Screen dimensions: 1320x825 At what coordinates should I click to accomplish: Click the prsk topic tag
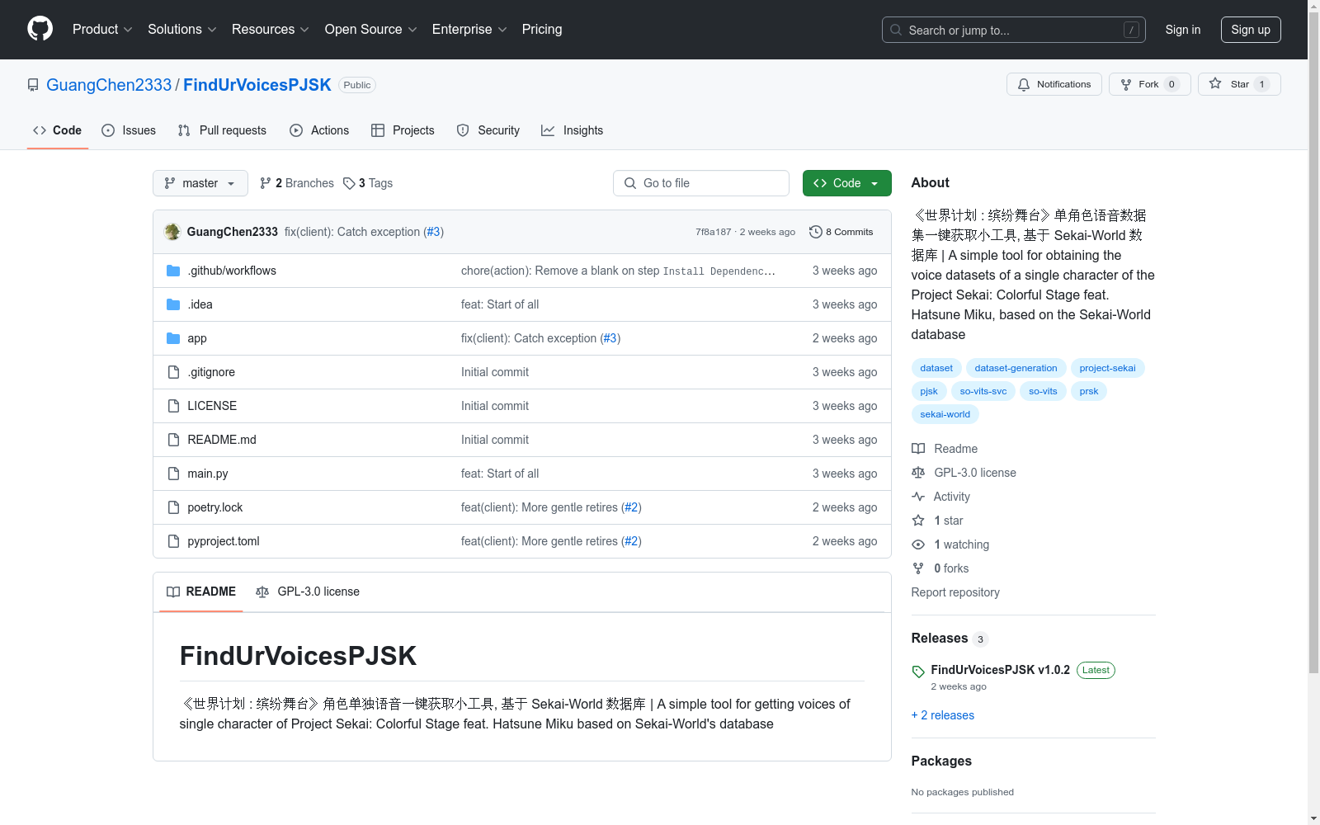tap(1088, 391)
